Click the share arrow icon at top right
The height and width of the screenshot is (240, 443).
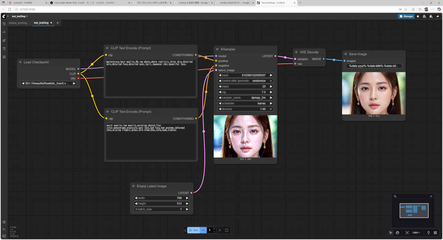point(437,16)
